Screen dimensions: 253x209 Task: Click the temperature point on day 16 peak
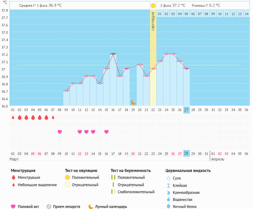tap(113, 54)
